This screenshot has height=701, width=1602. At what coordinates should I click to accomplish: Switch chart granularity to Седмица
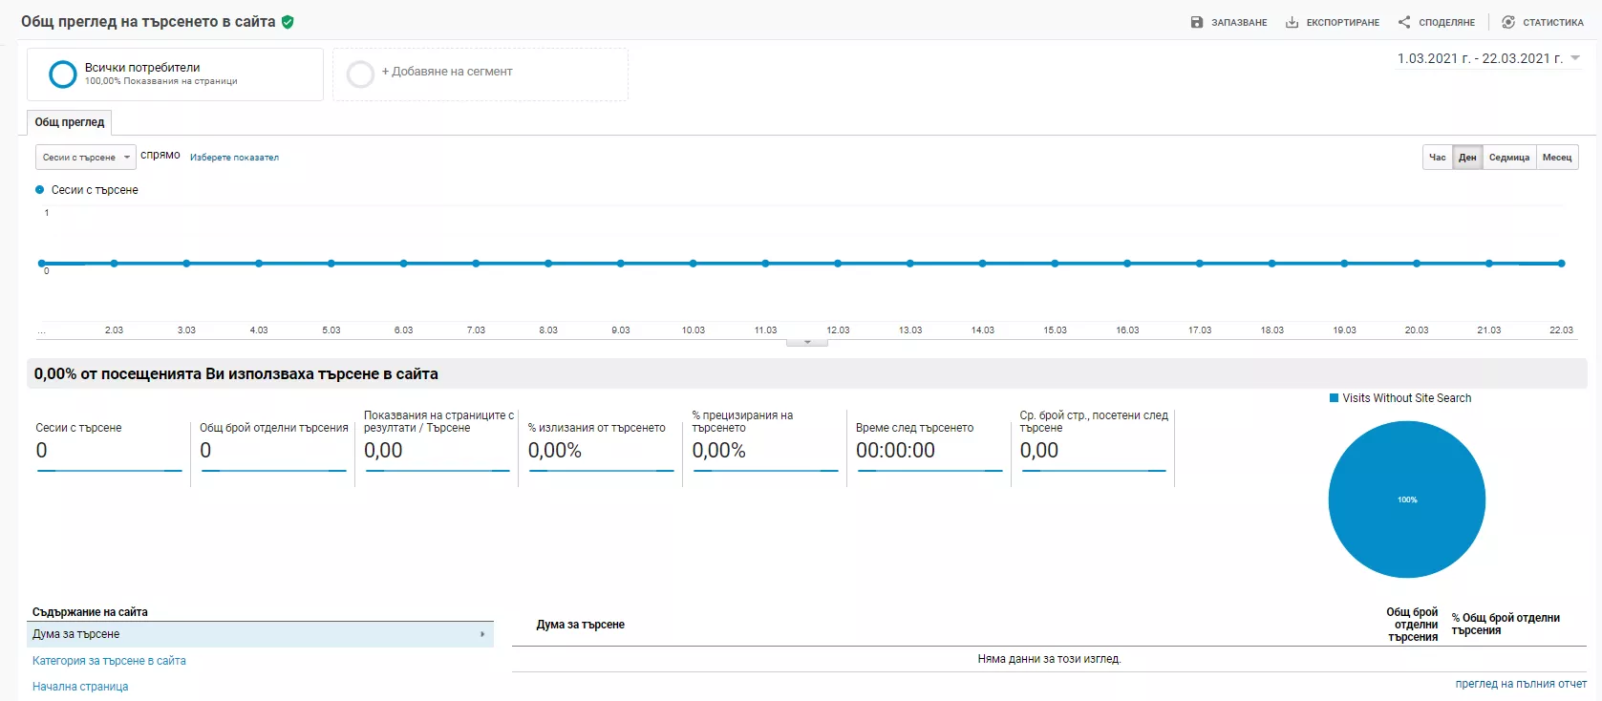point(1509,158)
